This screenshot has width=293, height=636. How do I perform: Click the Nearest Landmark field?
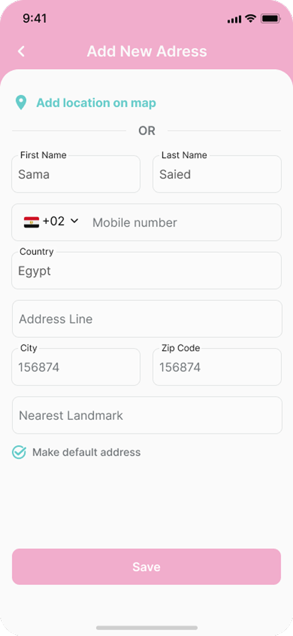[x=147, y=415]
